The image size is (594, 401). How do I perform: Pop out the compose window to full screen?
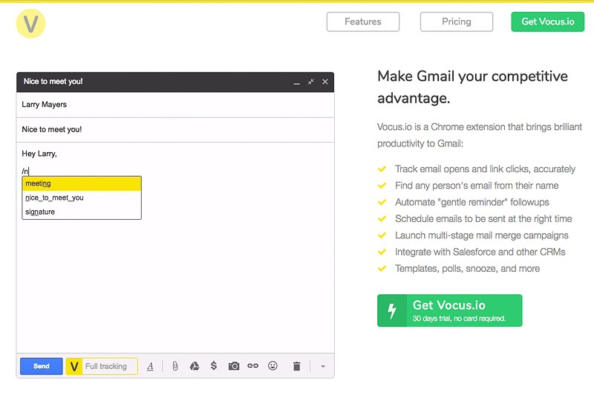click(311, 82)
